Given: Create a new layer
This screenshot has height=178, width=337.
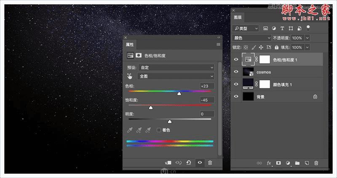Looking at the screenshot, I should pyautogui.click(x=307, y=163).
